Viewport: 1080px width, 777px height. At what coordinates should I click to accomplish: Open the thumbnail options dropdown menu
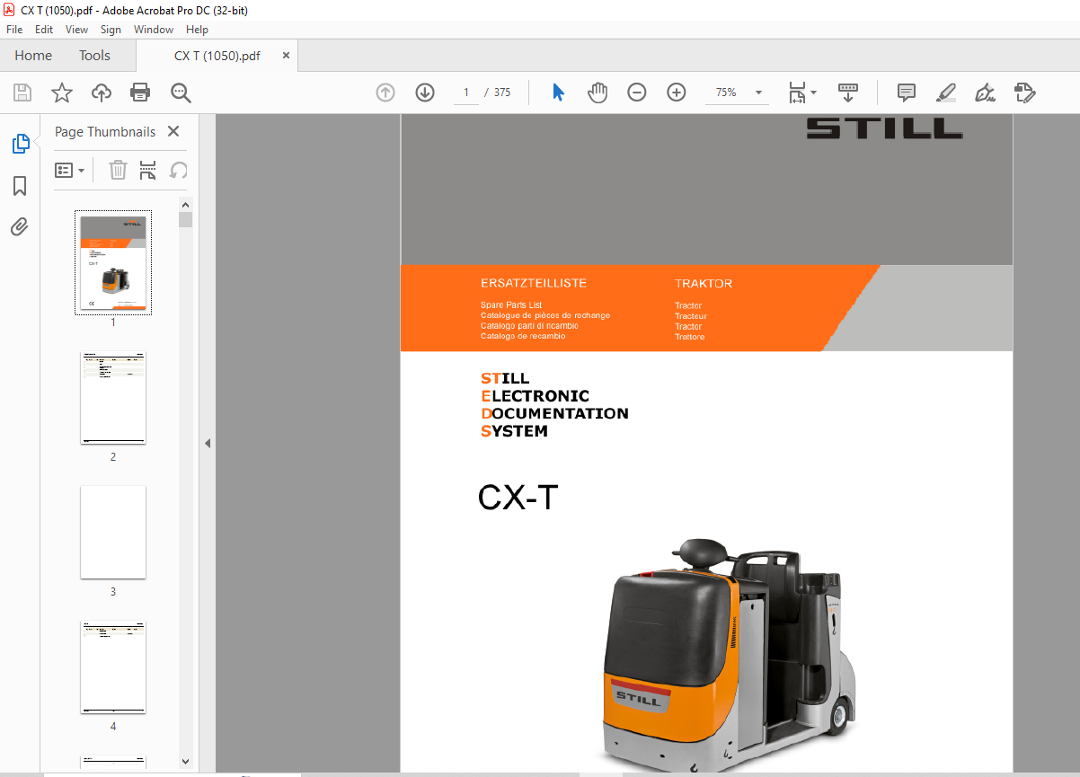pyautogui.click(x=70, y=170)
